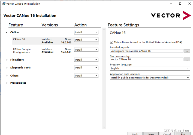Screen dimensions: 193x135
Task: Maximize the installer window
Action: (180, 4)
